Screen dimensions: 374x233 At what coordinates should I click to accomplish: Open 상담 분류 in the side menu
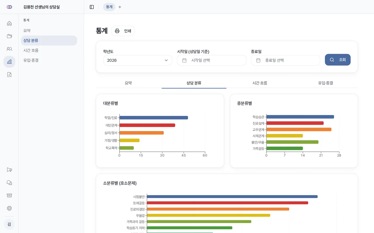(x=49, y=40)
